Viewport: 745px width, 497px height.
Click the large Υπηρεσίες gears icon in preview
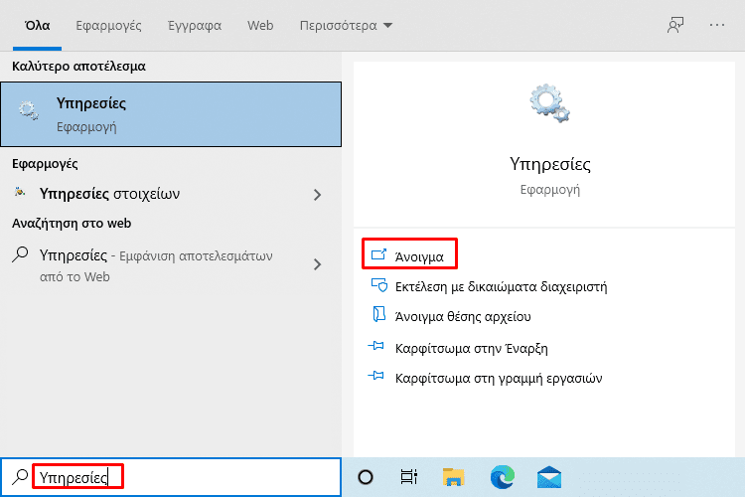pos(549,102)
